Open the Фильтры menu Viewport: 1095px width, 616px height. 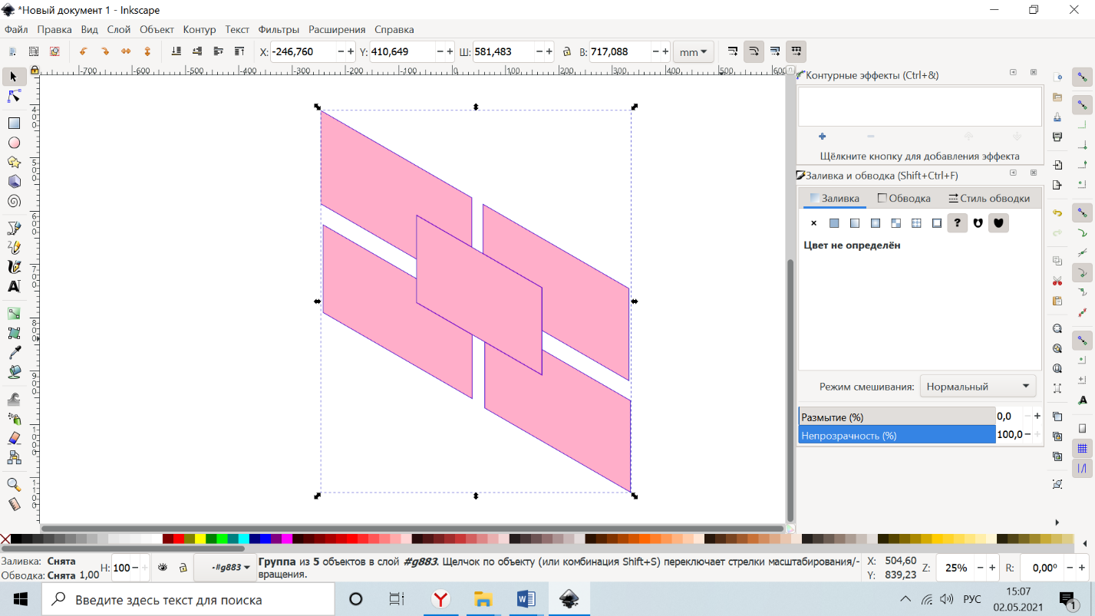[x=279, y=29]
